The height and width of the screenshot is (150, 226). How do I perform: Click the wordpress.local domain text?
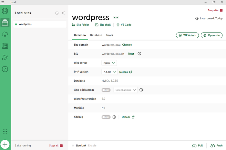[111, 45]
